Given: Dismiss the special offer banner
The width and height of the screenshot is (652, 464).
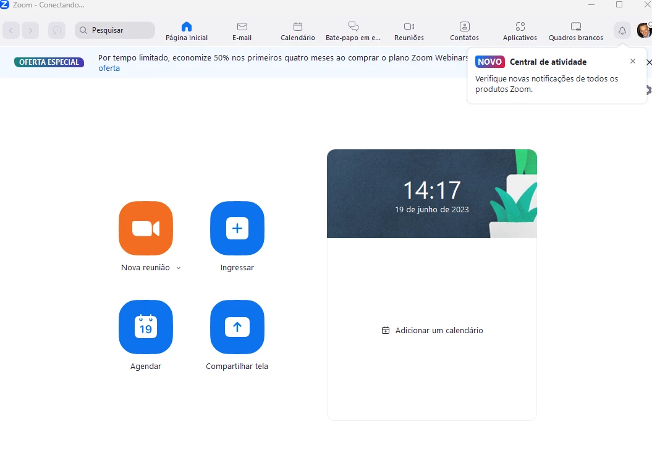Looking at the screenshot, I should [x=649, y=62].
